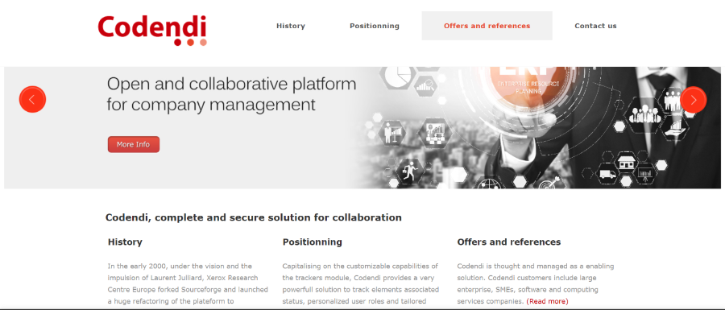725x310 pixels.
Task: Open the History menu item
Action: tap(290, 26)
